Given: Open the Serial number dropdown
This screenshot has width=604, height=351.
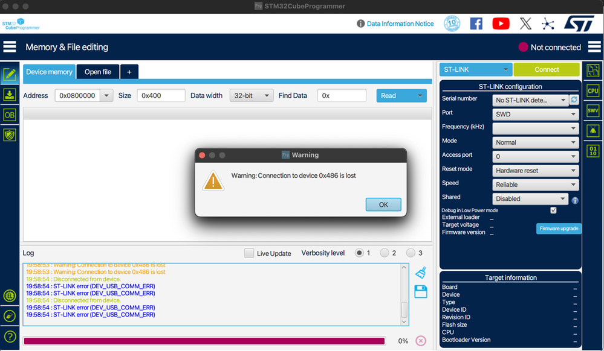Looking at the screenshot, I should pyautogui.click(x=530, y=100).
